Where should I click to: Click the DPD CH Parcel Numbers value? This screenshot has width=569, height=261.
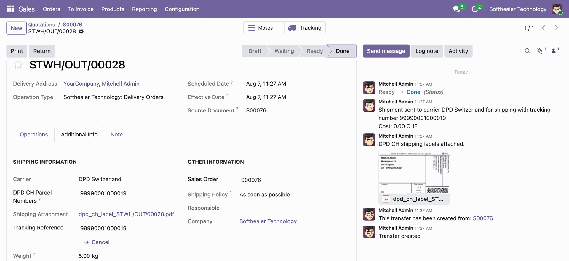[103, 193]
